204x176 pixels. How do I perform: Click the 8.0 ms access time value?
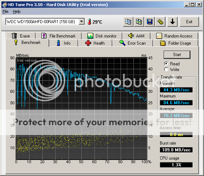[x=176, y=135]
